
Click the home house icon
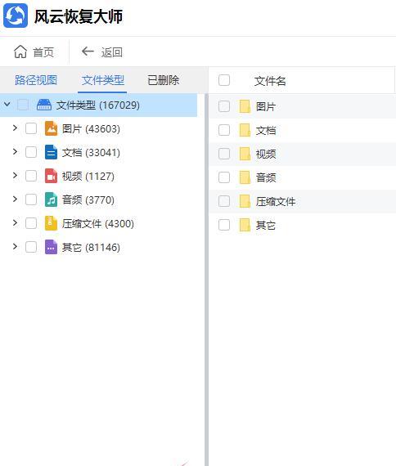(x=20, y=52)
